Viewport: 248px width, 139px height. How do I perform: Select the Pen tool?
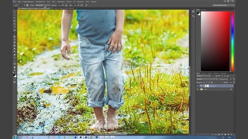[x=15, y=55]
